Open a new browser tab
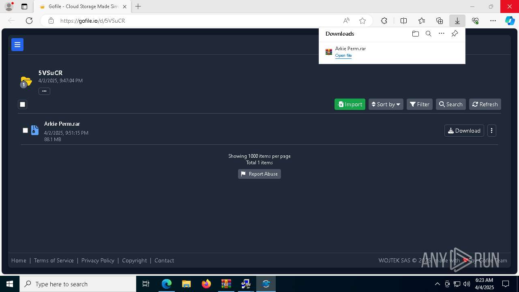The width and height of the screenshot is (519, 292). (x=138, y=6)
